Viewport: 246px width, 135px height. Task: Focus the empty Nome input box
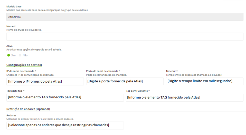point(125,36)
